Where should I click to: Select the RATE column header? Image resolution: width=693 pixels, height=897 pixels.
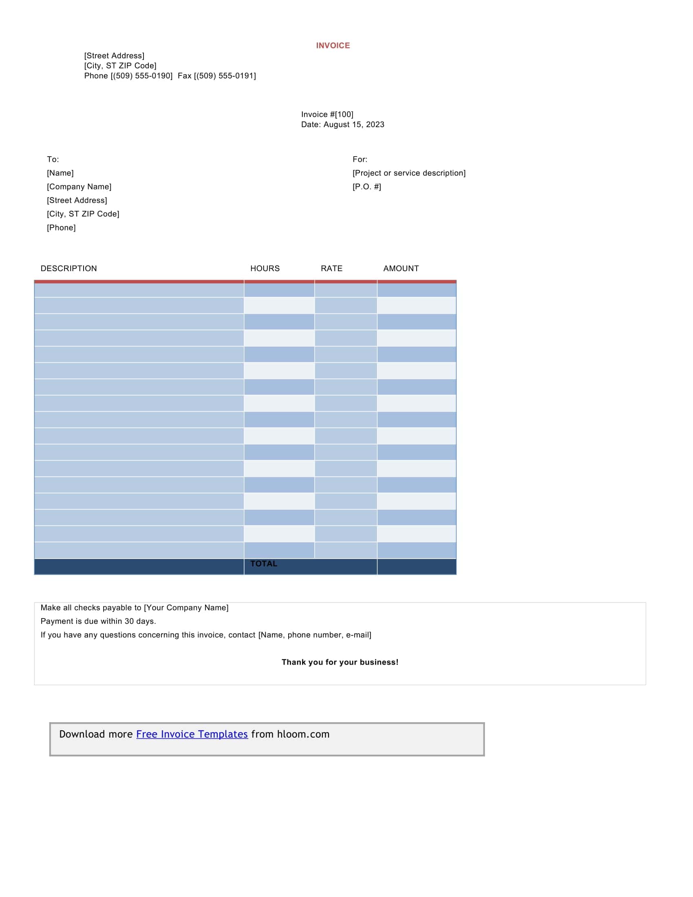click(x=331, y=268)
